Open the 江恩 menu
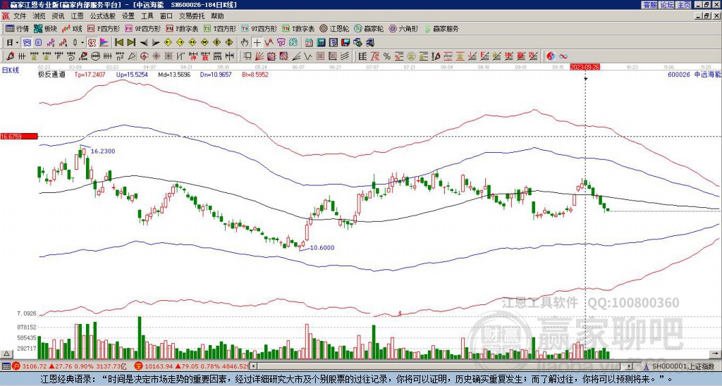The height and width of the screenshot is (386, 722). 77,16
